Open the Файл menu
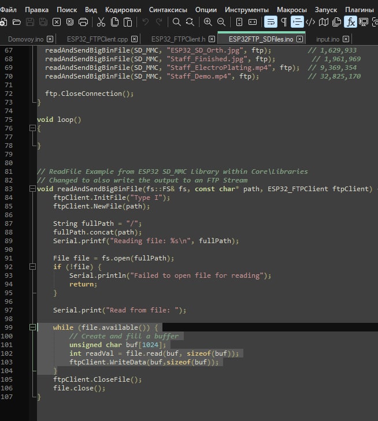Image resolution: width=378 pixels, height=421 pixels. [8, 10]
